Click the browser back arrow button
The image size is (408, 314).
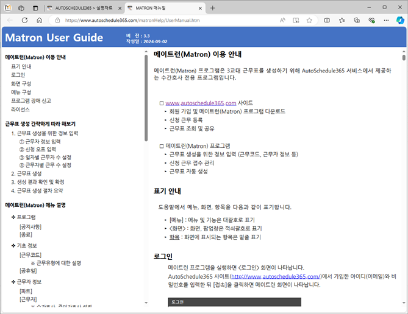[x=10, y=20]
